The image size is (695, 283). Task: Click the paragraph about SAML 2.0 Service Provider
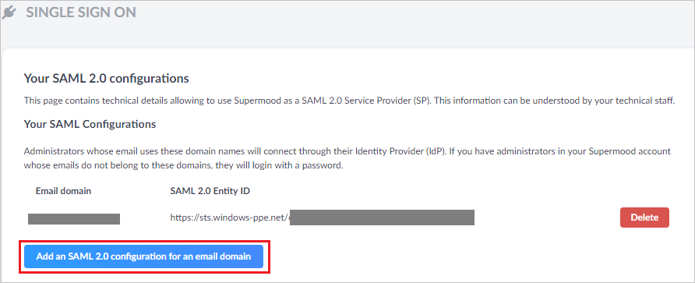tap(349, 101)
